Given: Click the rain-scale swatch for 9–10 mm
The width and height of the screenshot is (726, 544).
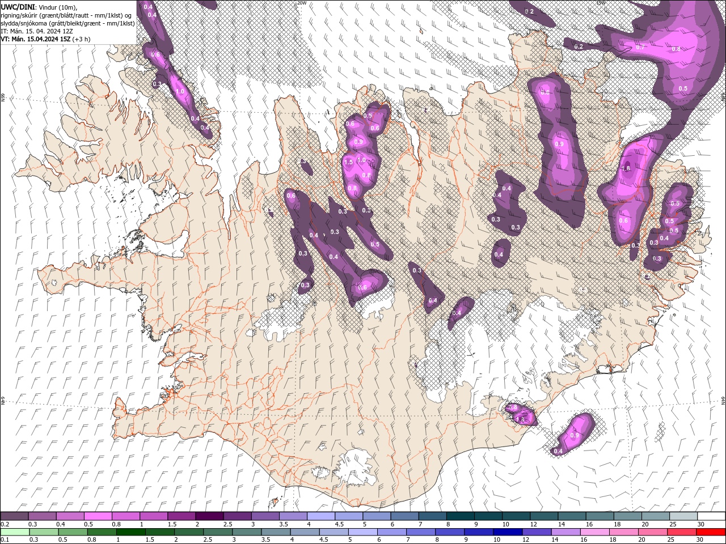Looking at the screenshot, I should click(479, 532).
